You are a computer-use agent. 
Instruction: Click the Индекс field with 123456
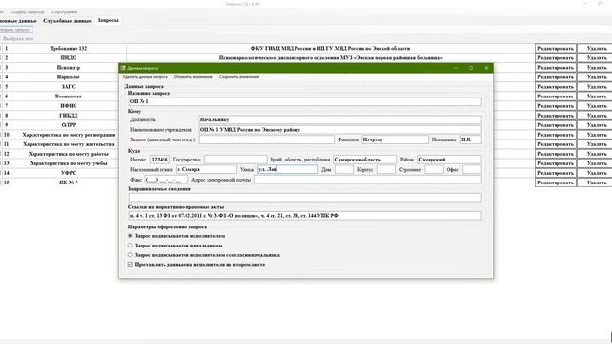(160, 160)
